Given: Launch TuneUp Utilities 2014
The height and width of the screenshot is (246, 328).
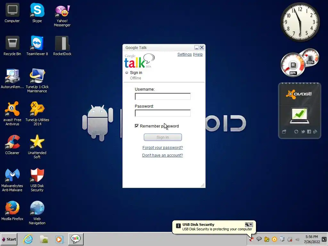Looking at the screenshot, I should click(37, 114).
